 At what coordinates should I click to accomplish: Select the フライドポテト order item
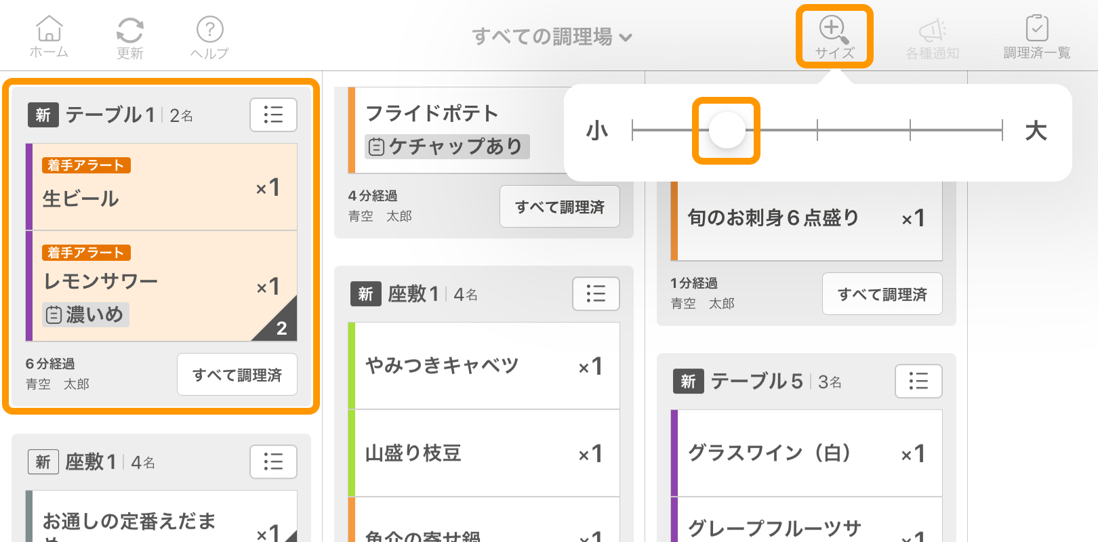[x=455, y=130]
